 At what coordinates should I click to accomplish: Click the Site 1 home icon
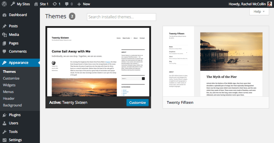pos(36,4)
